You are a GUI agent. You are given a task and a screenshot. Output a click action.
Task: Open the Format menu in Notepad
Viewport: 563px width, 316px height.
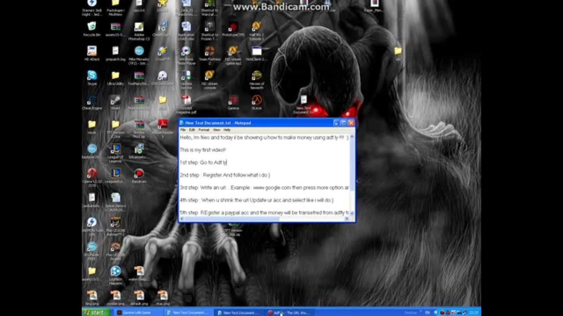(204, 130)
